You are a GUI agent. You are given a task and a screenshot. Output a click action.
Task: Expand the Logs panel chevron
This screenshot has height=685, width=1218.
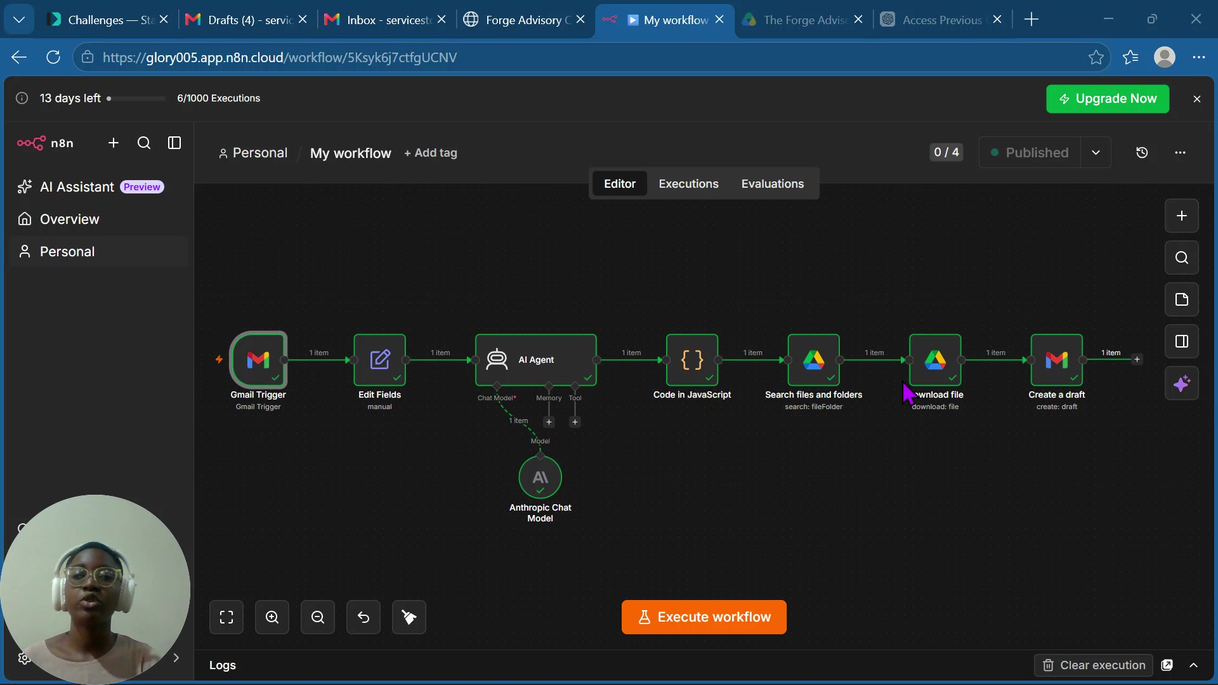pyautogui.click(x=1193, y=665)
